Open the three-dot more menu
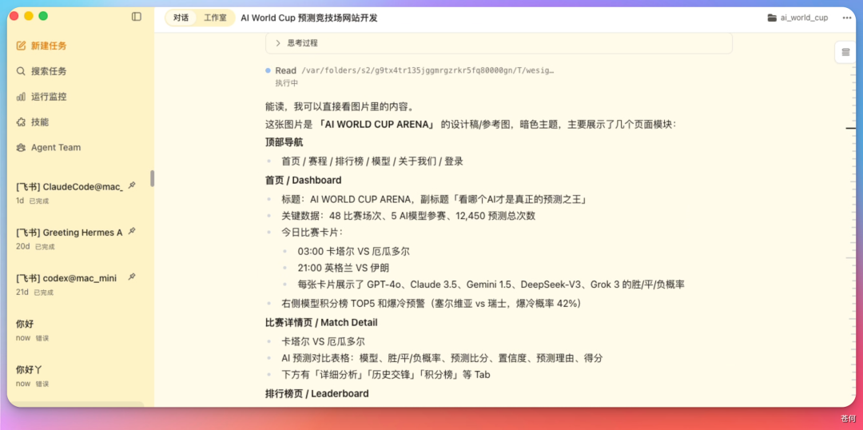863x430 pixels. [x=847, y=18]
